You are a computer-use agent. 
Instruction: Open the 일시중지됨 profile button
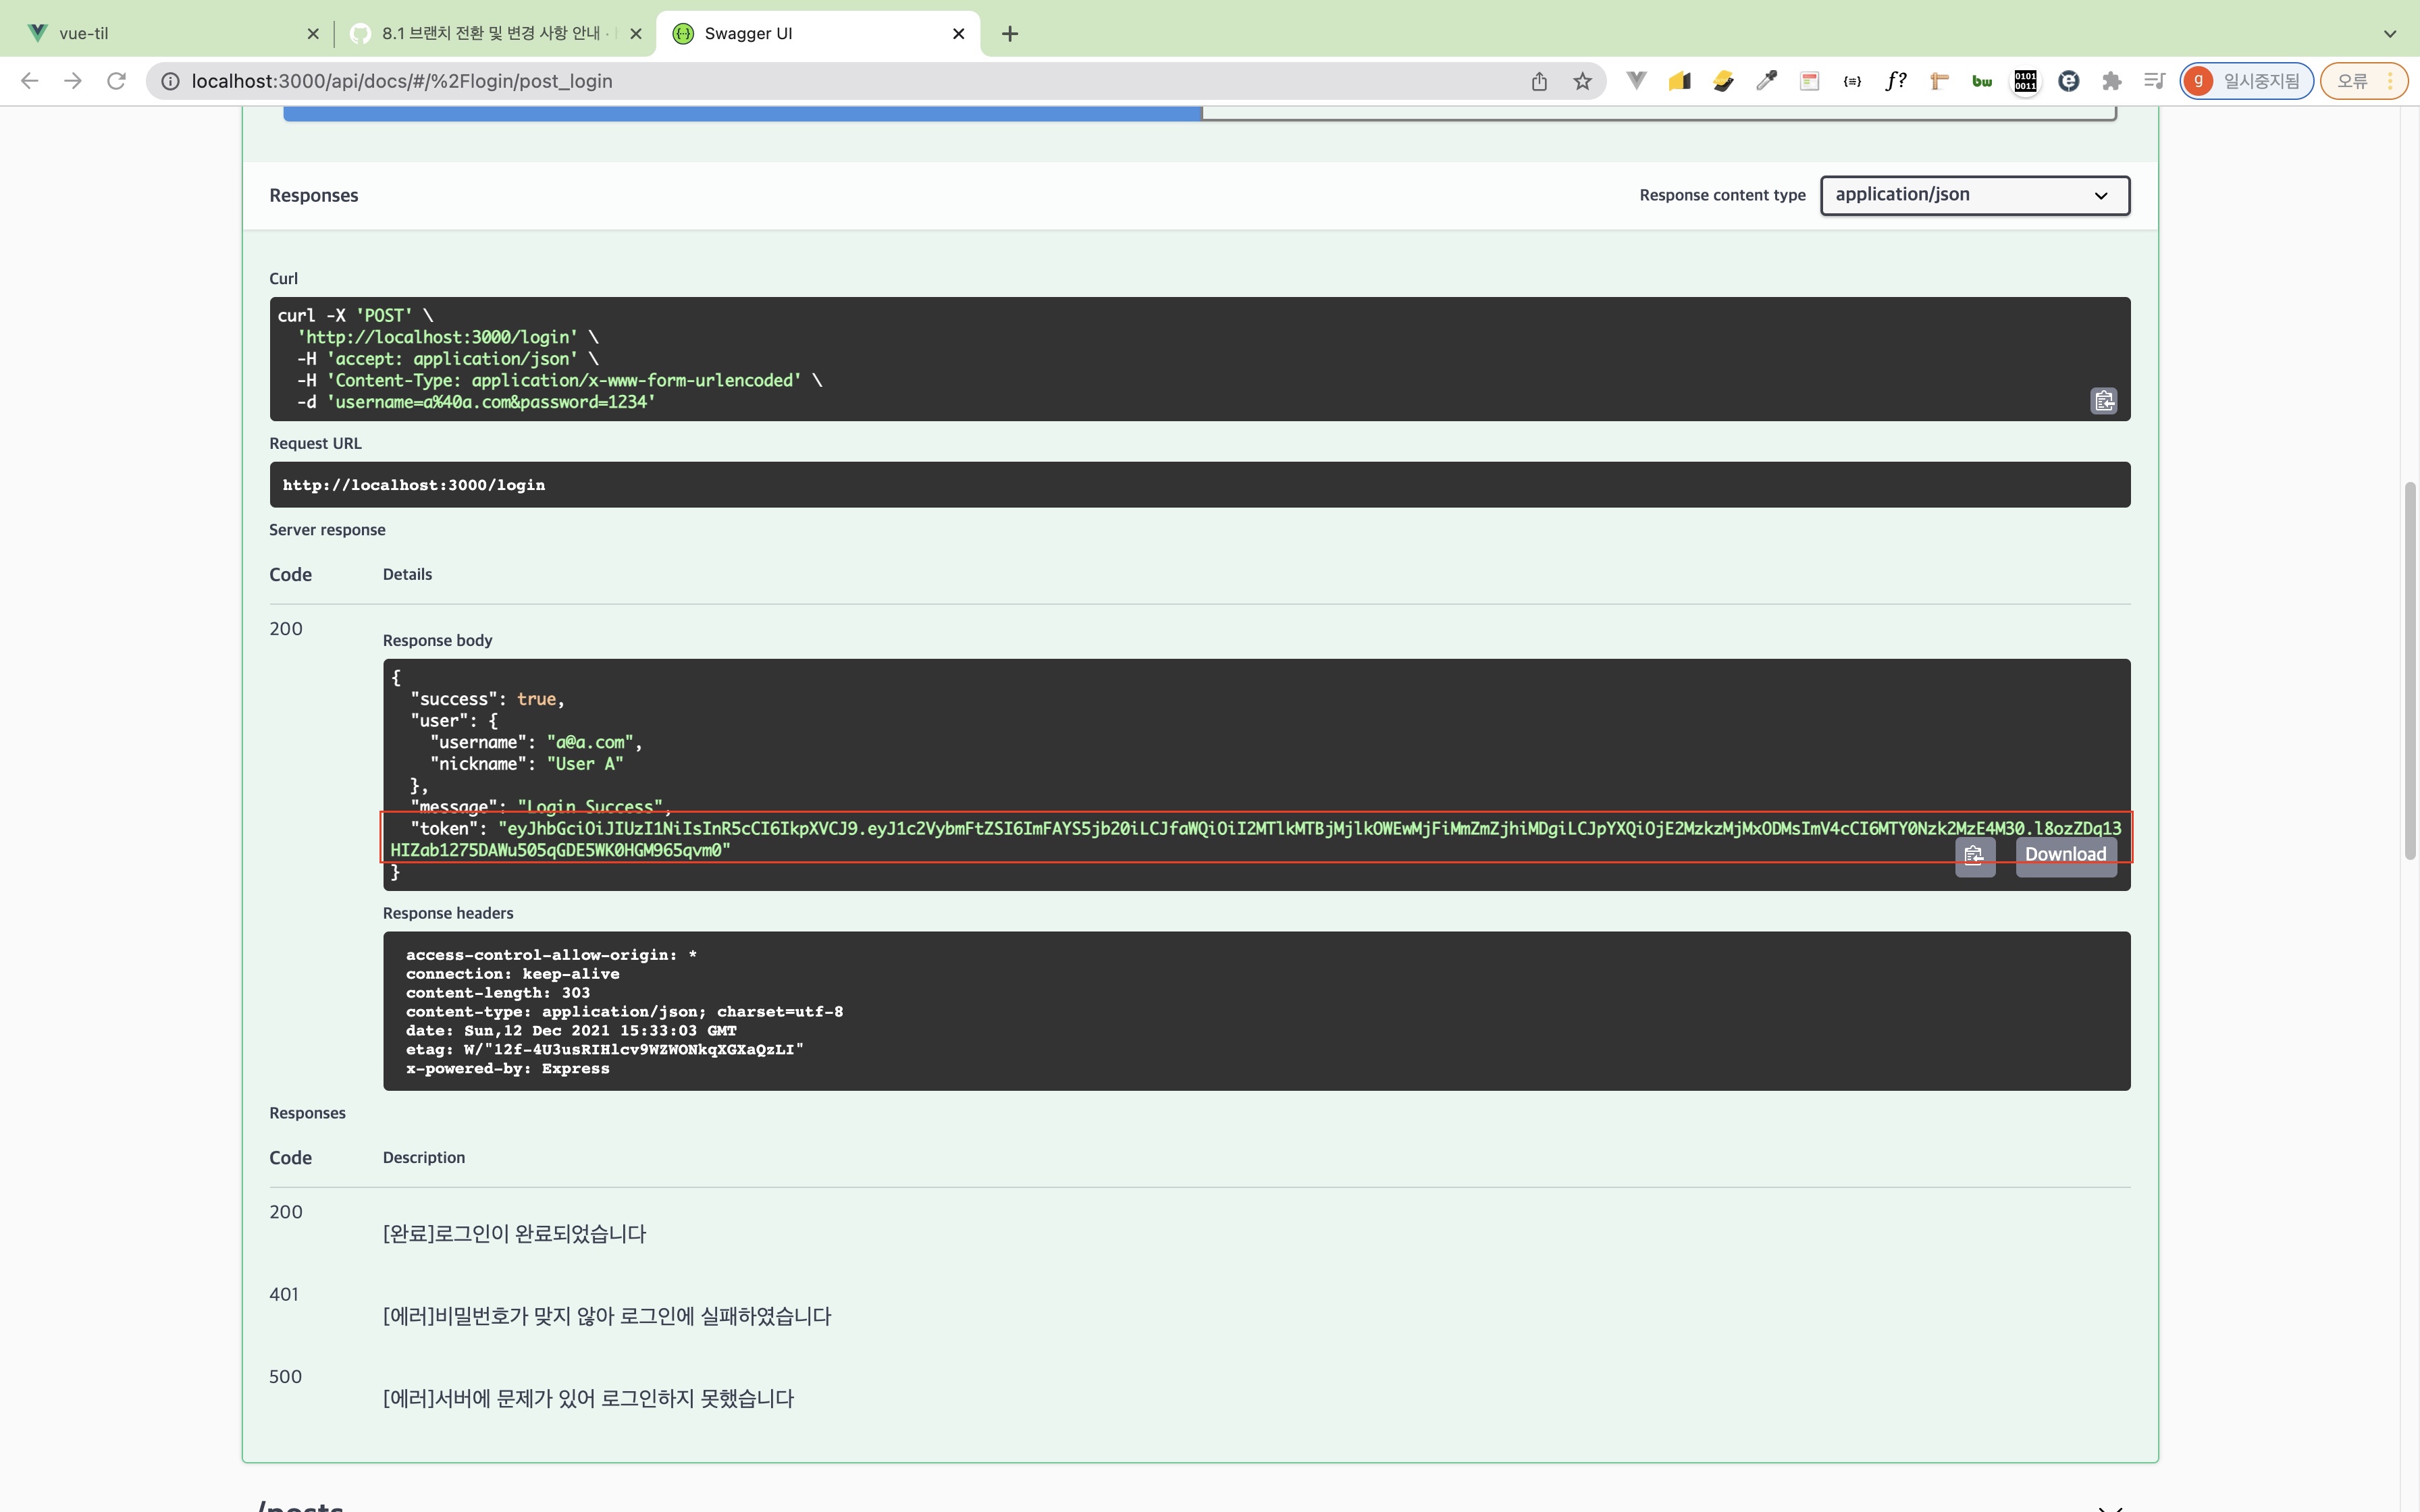(x=2246, y=81)
